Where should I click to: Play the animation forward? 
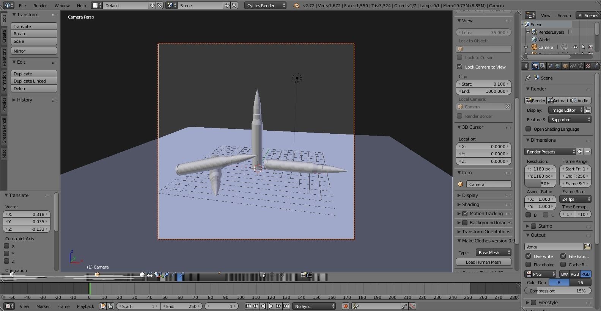click(271, 306)
